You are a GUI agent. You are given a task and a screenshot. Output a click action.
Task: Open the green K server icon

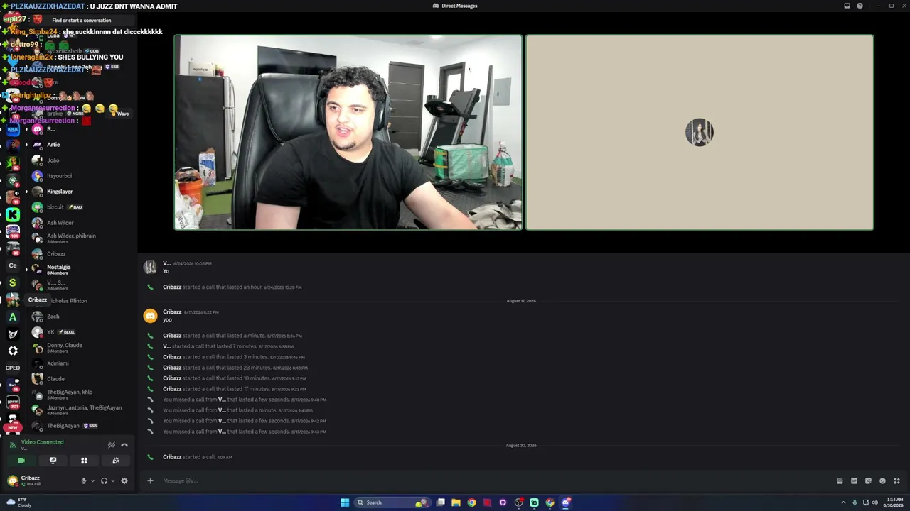pos(12,214)
